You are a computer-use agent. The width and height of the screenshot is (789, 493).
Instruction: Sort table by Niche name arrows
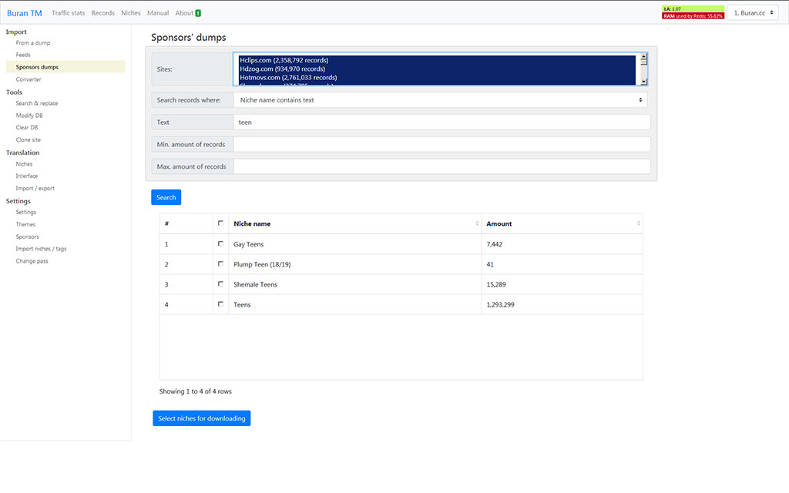[x=477, y=223]
